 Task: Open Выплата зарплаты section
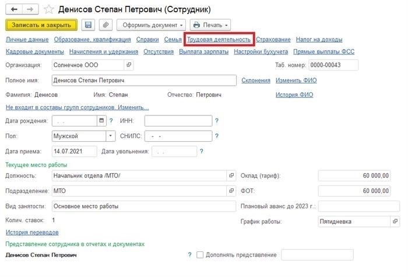[x=204, y=51]
